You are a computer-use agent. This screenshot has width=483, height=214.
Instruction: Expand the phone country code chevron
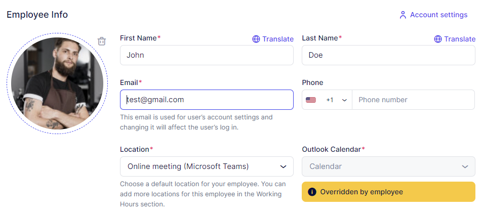344,100
